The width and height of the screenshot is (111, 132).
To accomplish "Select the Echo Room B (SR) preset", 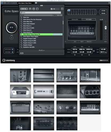I will [x=41, y=28].
